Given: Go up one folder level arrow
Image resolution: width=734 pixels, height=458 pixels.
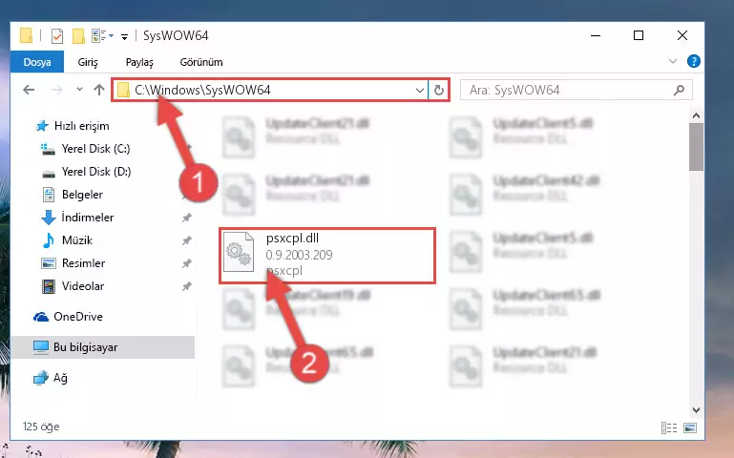Looking at the screenshot, I should click(98, 90).
